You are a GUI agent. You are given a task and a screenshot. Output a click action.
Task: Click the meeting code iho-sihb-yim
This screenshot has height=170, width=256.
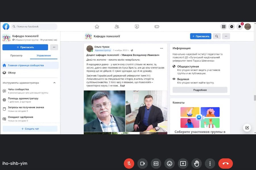click(x=15, y=163)
